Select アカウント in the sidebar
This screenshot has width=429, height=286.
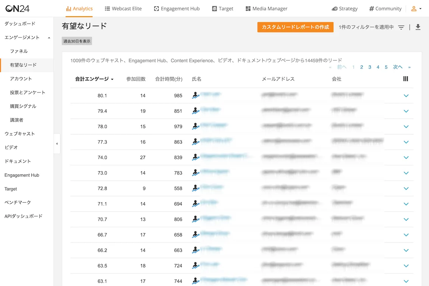21,79
